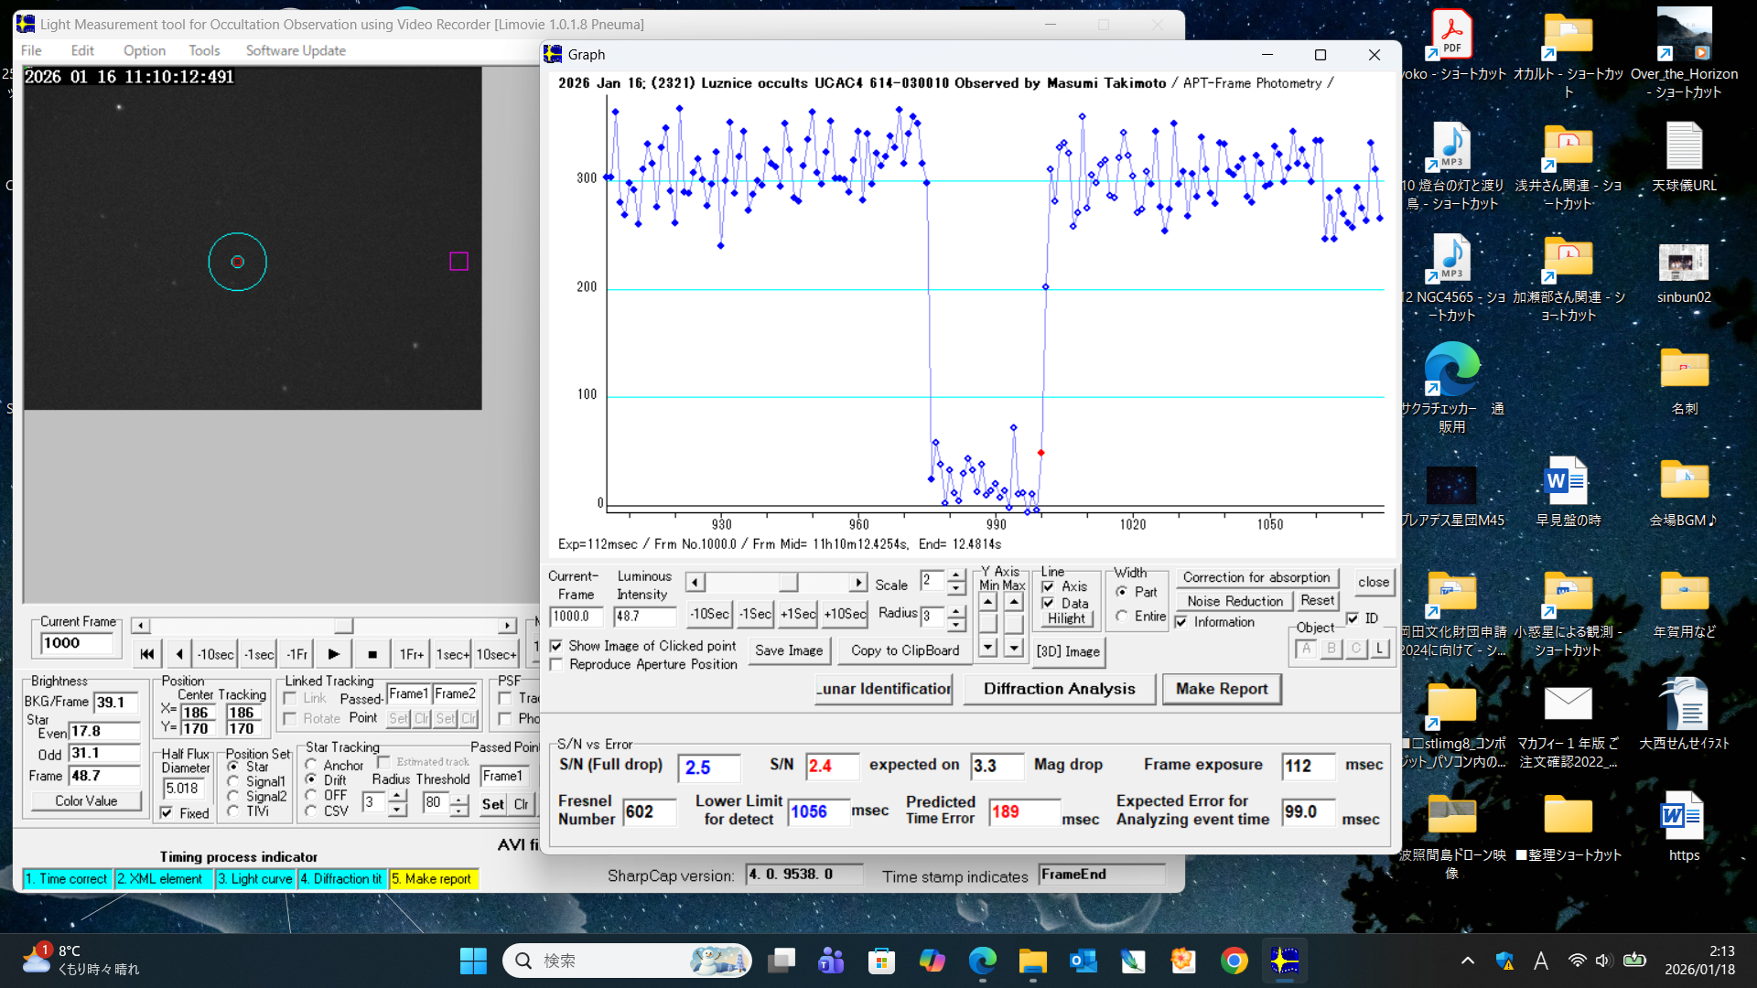Image resolution: width=1757 pixels, height=988 pixels.
Task: Increase the Scale value with up stepper
Action: pos(956,576)
